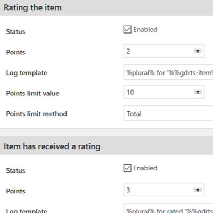The height and width of the screenshot is (213, 213).
Task: Open the Points limit method dropdown showing Total
Action: [168, 113]
